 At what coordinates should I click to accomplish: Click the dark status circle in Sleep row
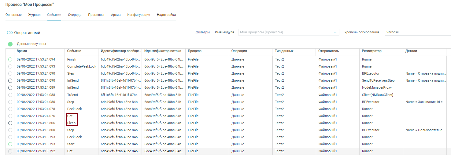click(10, 123)
